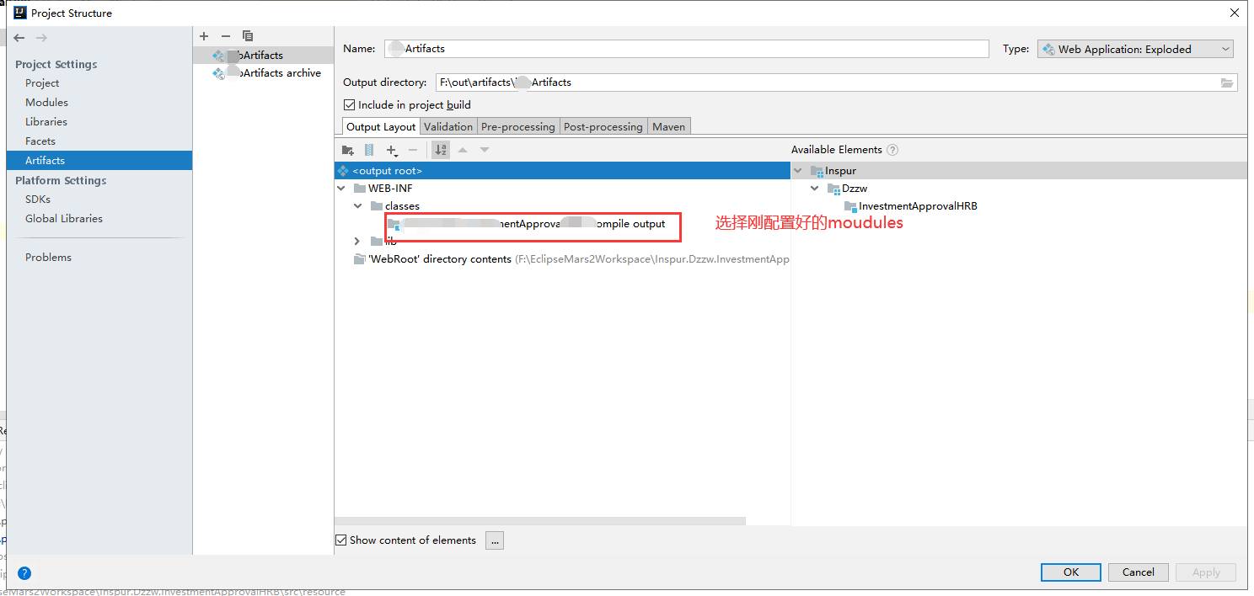
Task: Toggle alphabetical sorting of output layout elements
Action: pos(440,150)
